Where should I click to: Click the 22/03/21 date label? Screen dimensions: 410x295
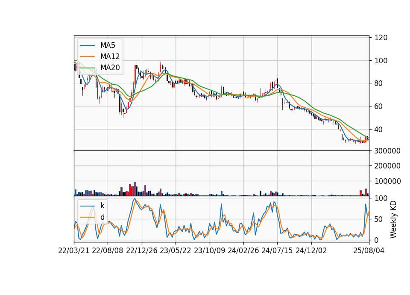pos(74,251)
